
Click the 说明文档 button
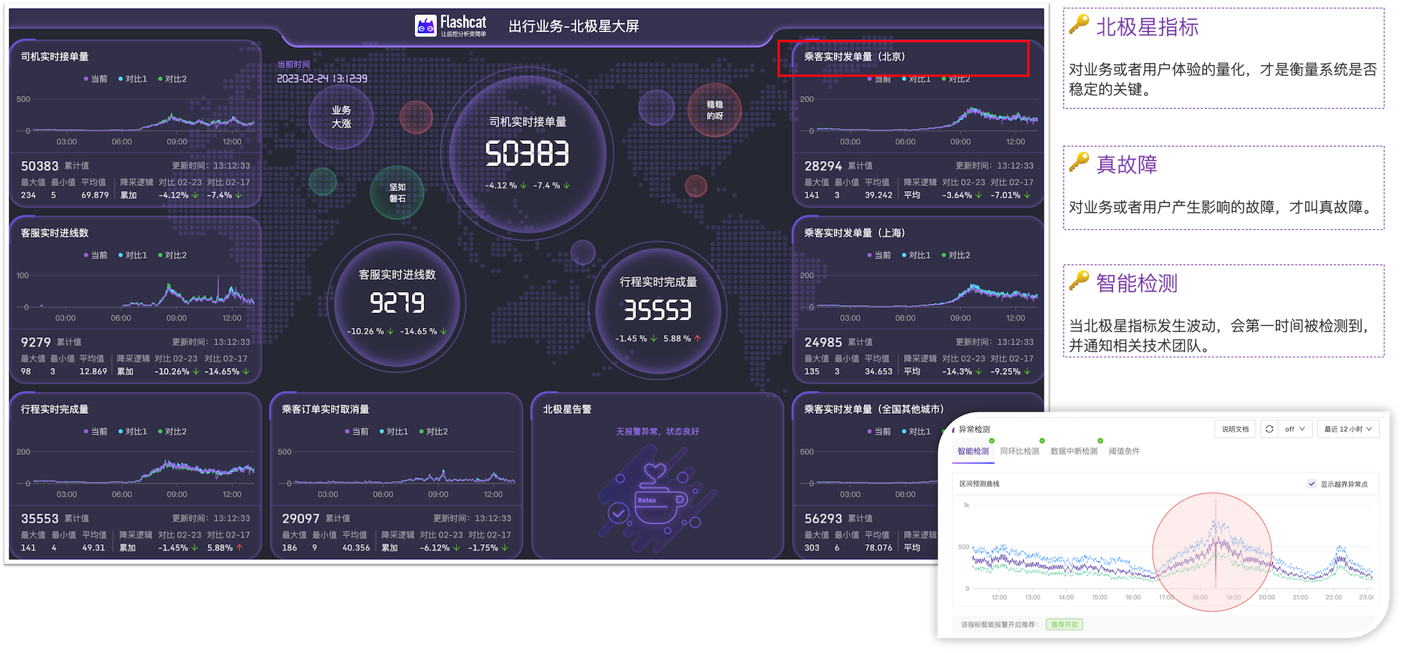click(1235, 429)
